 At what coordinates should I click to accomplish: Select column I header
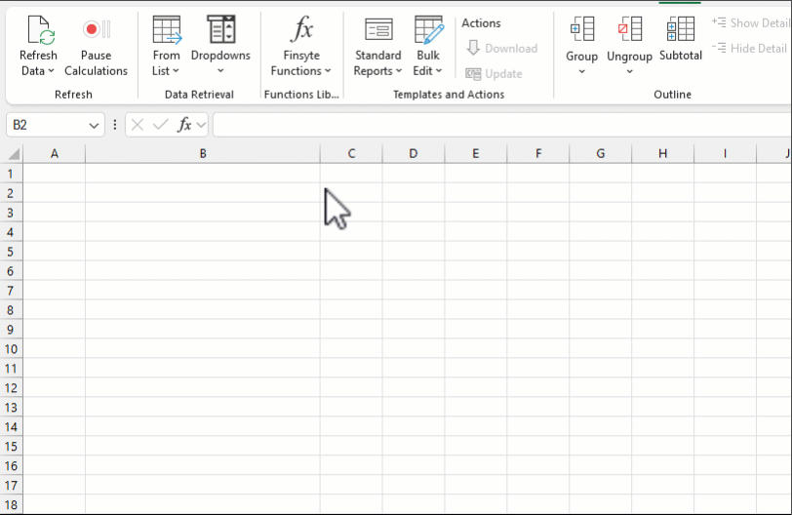click(726, 153)
